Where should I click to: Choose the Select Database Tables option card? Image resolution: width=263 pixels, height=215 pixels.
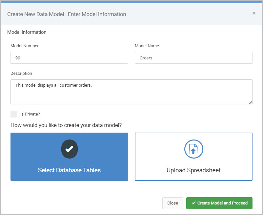click(69, 157)
